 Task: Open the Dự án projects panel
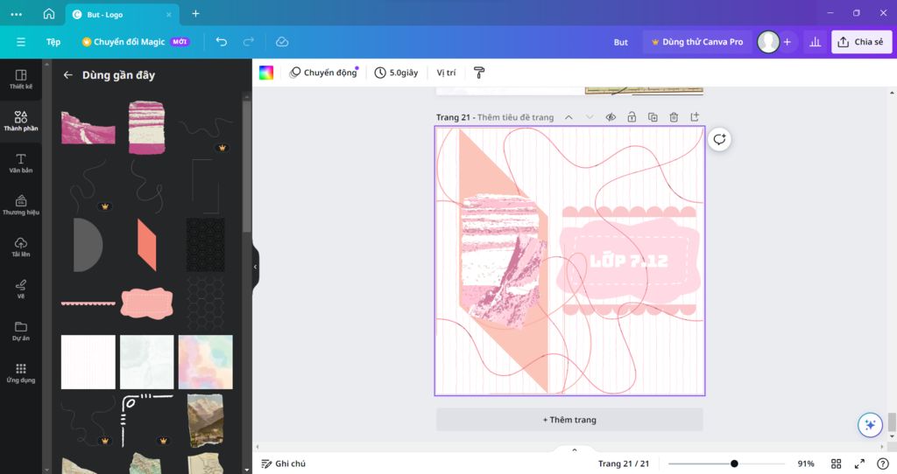21,330
